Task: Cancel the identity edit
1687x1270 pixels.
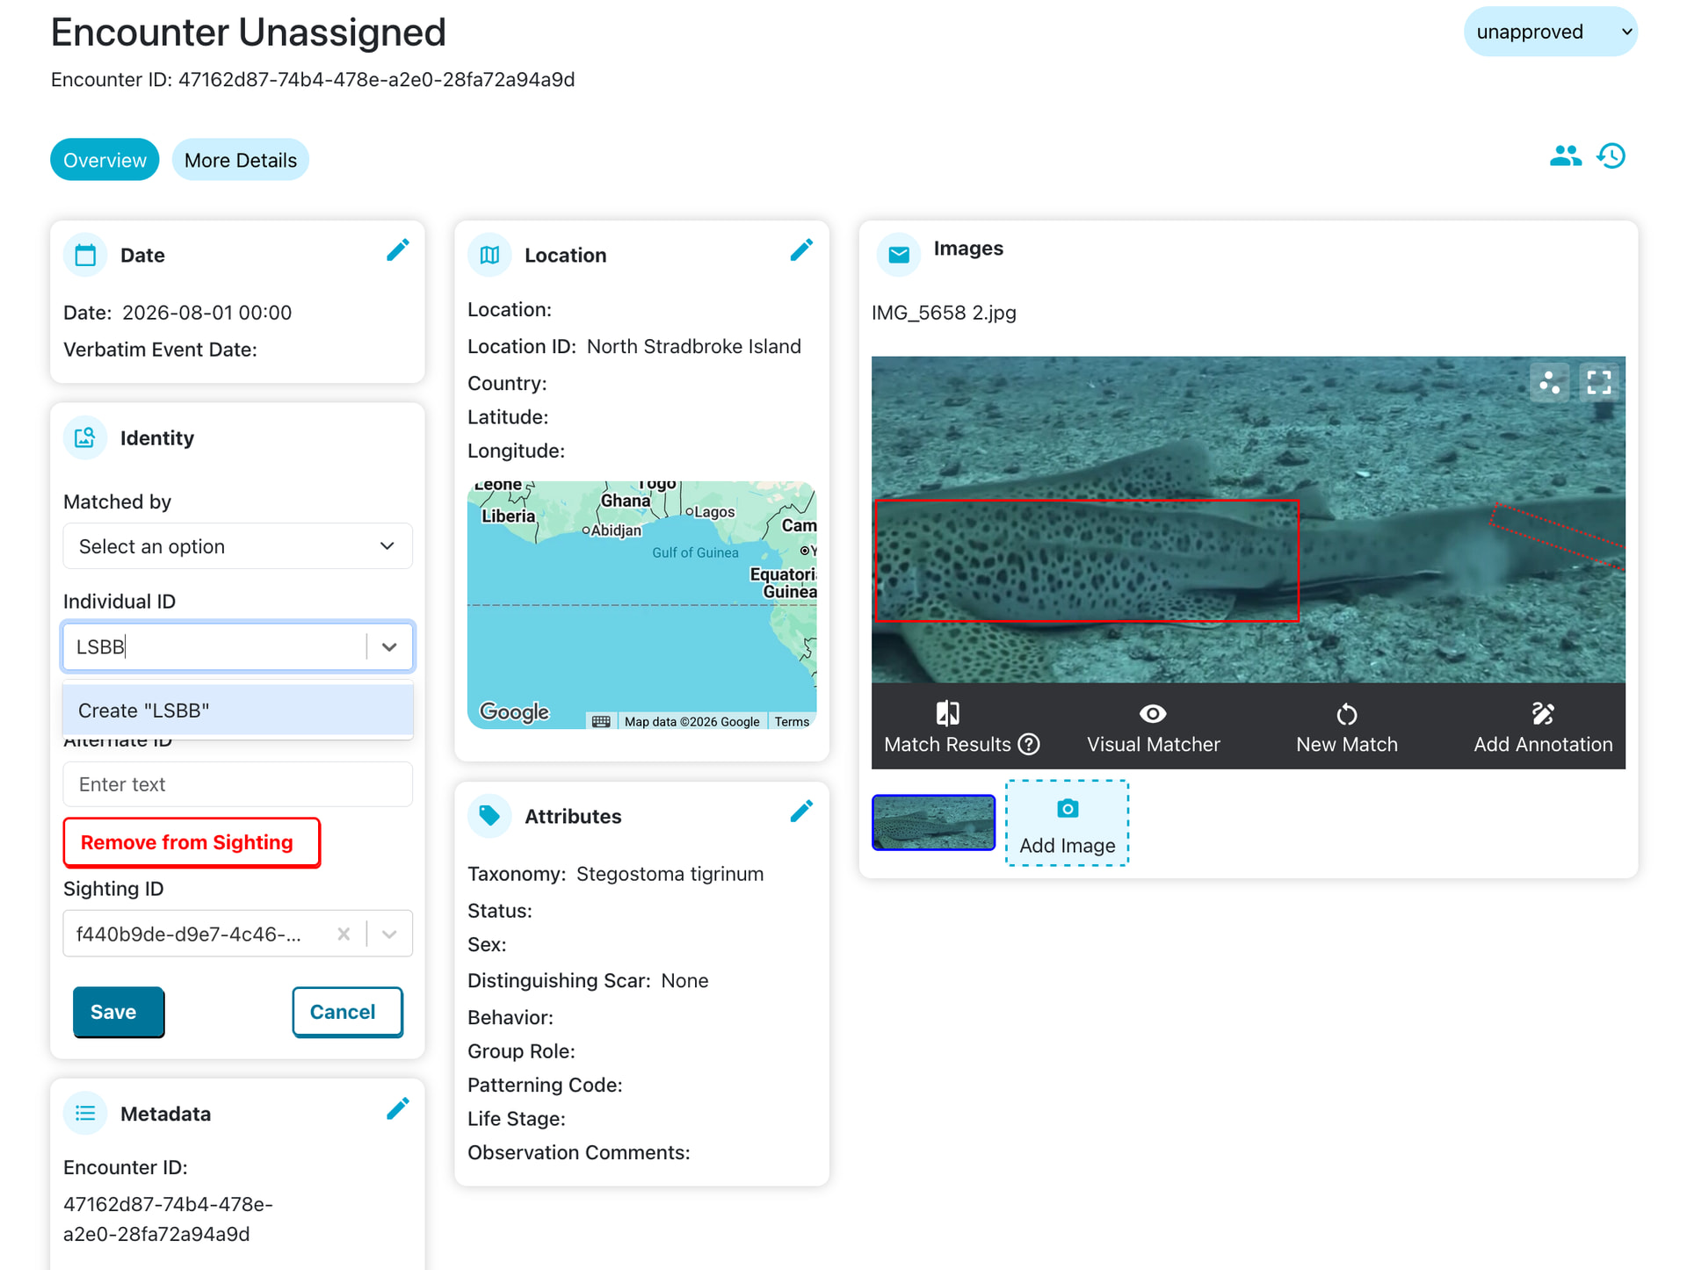Action: coord(347,1012)
